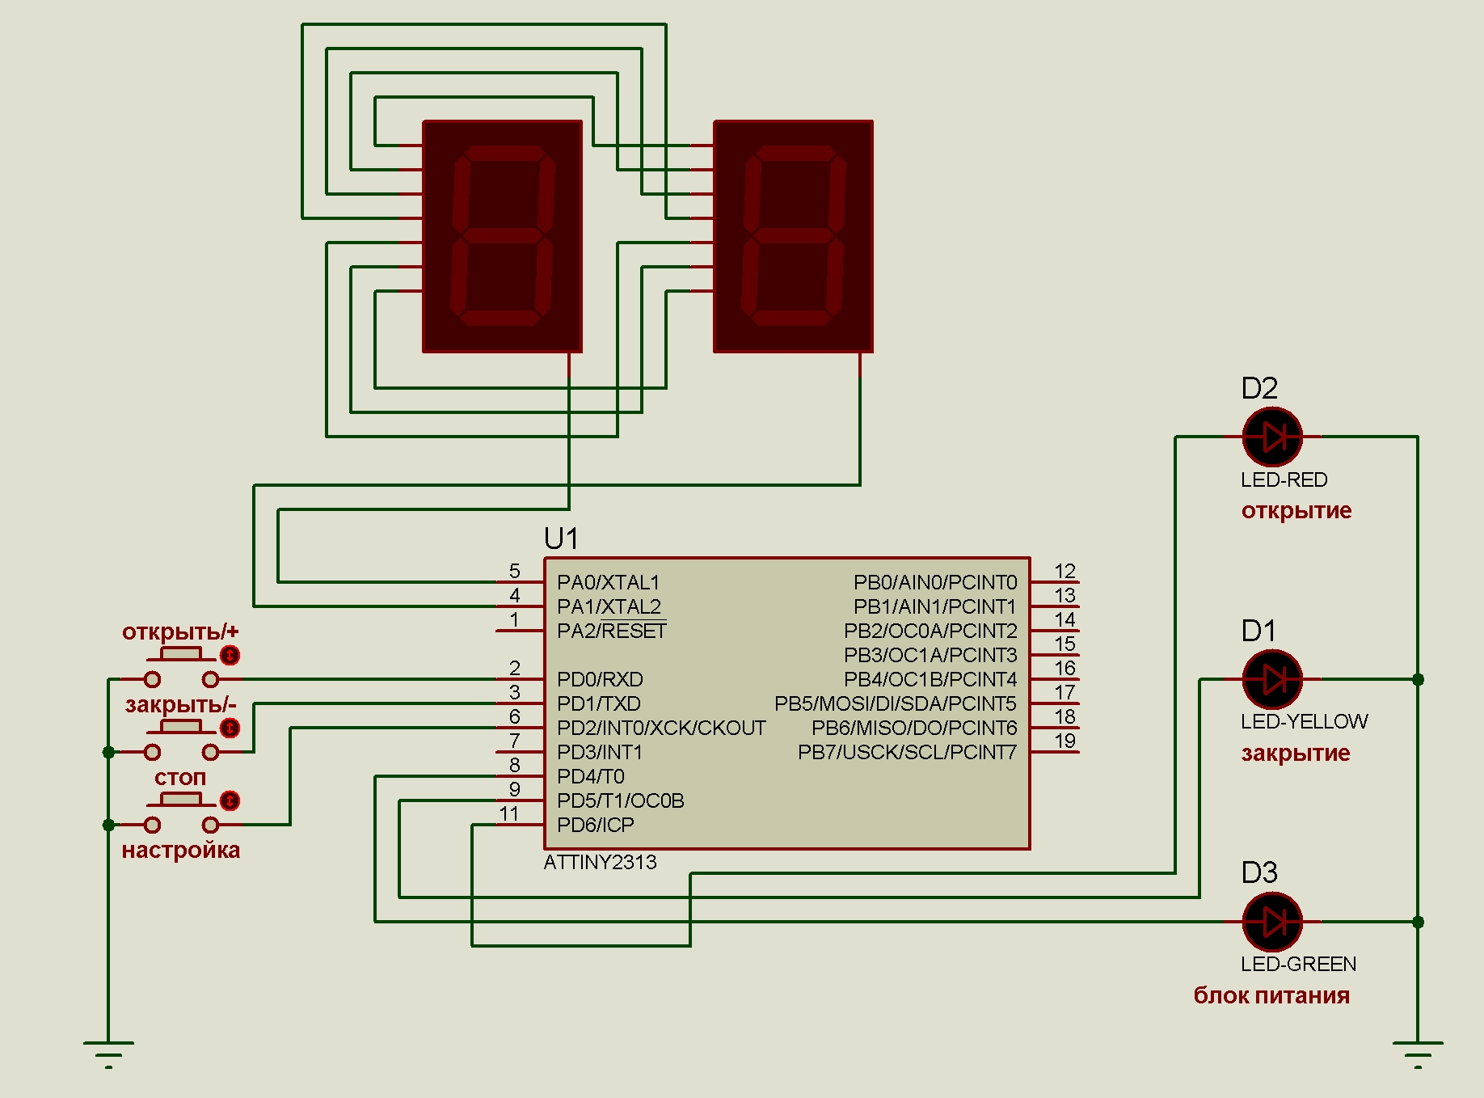Image resolution: width=1484 pixels, height=1098 pixels.
Task: Select the ATTINY2313 microcontroller body
Action: pyautogui.click(x=786, y=703)
